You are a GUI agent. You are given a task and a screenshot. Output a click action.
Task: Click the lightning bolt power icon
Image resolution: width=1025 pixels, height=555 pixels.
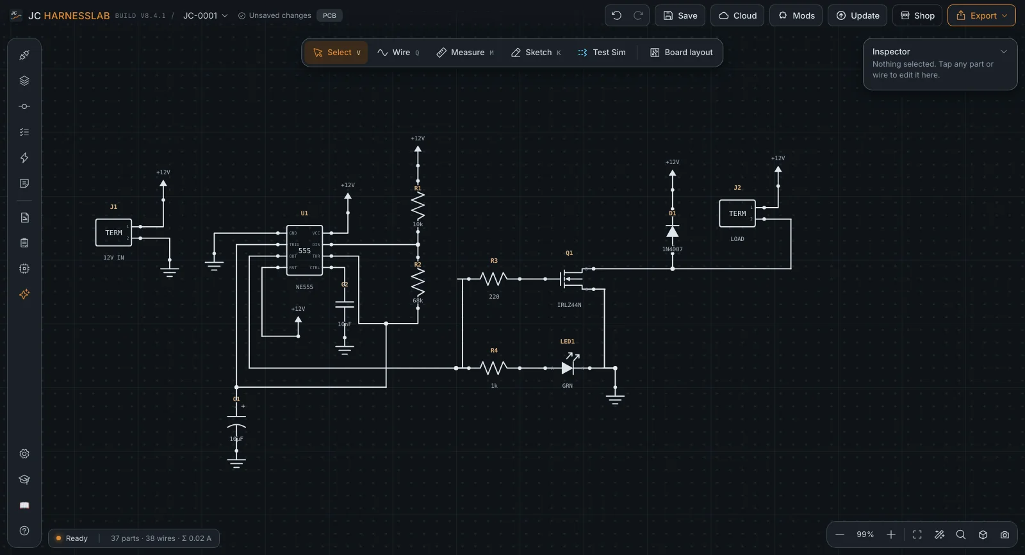24,158
